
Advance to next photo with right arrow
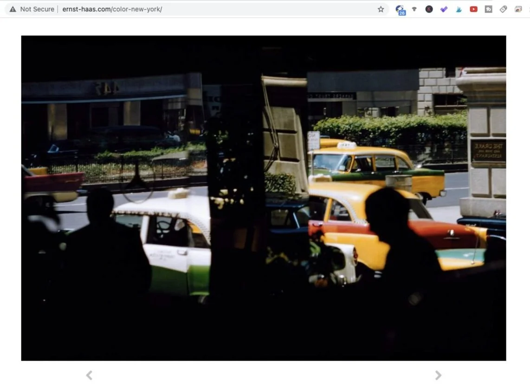tap(438, 375)
